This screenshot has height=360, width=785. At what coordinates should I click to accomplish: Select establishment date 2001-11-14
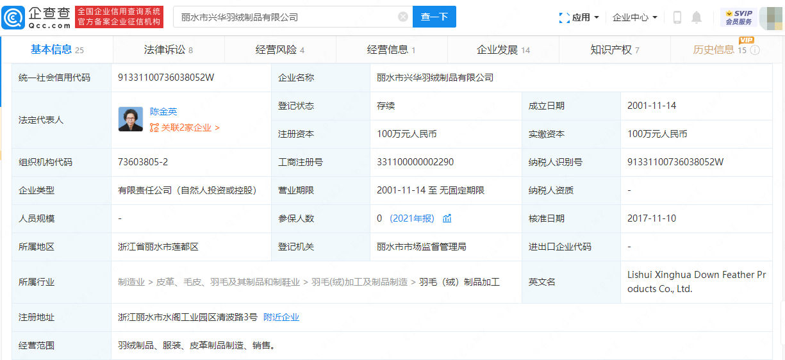[652, 106]
